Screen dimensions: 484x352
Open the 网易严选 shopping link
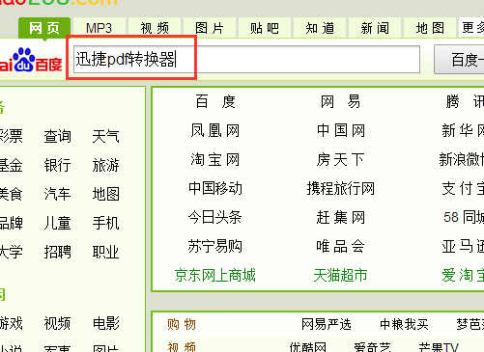pyautogui.click(x=327, y=324)
